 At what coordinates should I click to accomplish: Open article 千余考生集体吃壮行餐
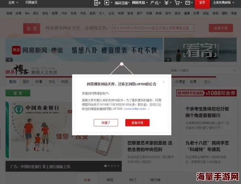click(x=207, y=112)
